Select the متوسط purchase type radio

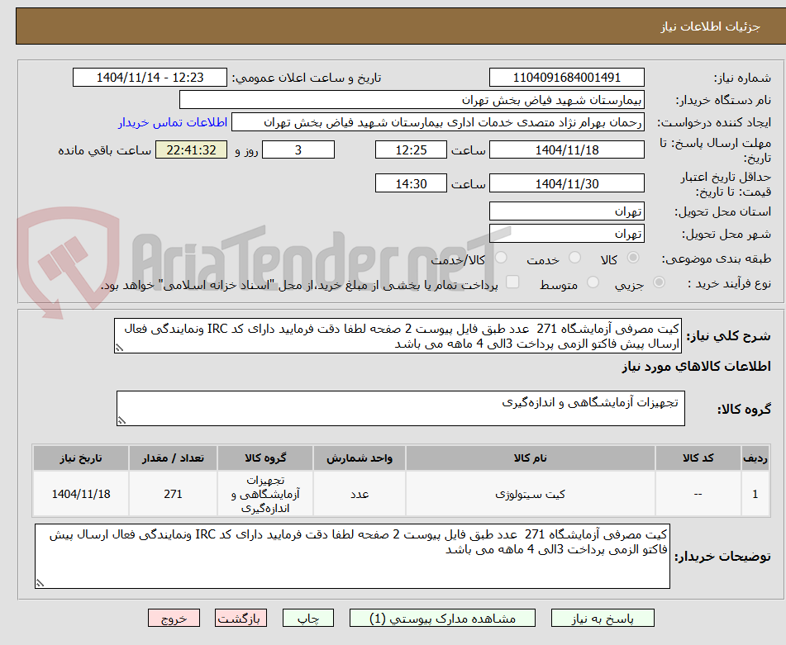tap(593, 282)
